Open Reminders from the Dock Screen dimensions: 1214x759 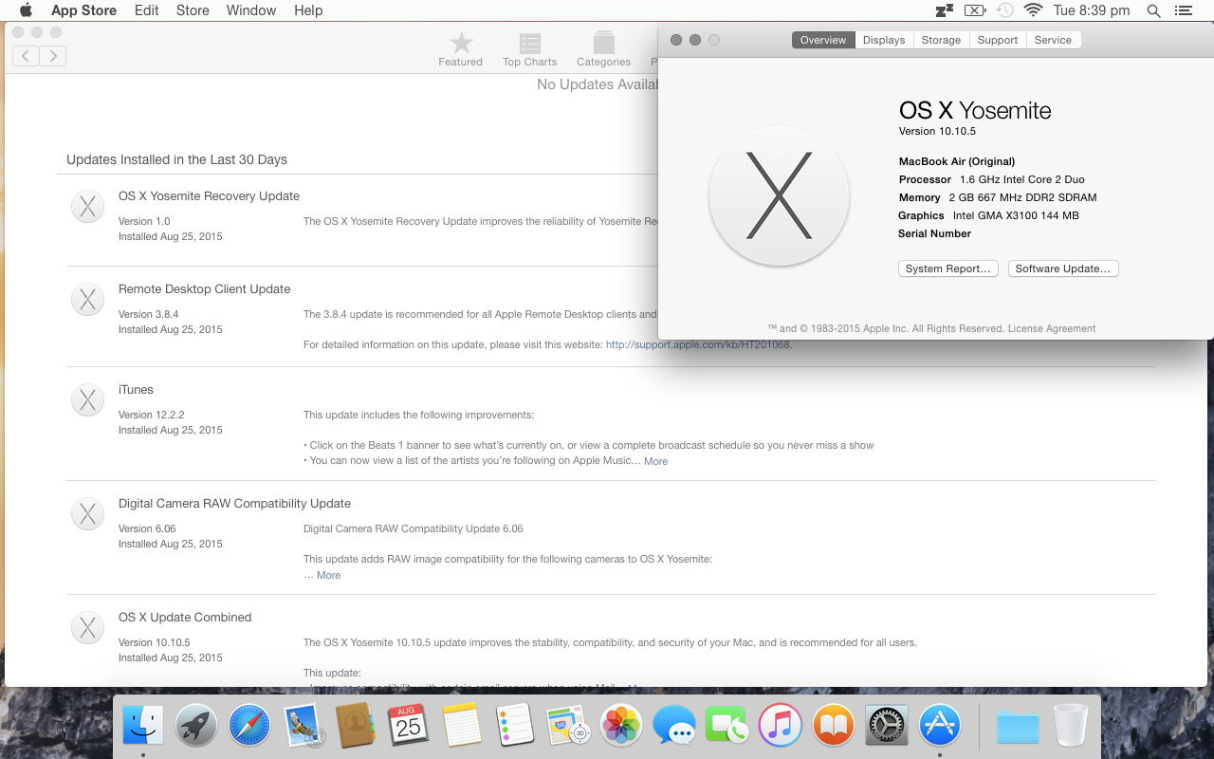click(x=515, y=727)
